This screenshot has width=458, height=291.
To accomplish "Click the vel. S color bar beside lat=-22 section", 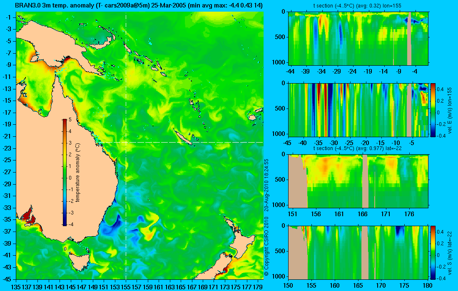I will coord(433,252).
